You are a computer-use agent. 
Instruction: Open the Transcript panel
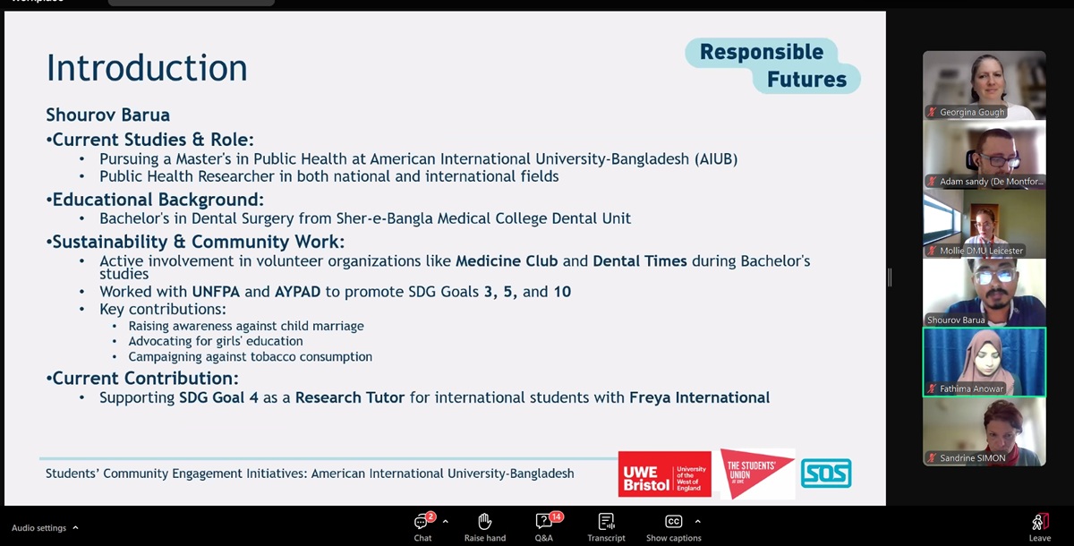click(606, 526)
